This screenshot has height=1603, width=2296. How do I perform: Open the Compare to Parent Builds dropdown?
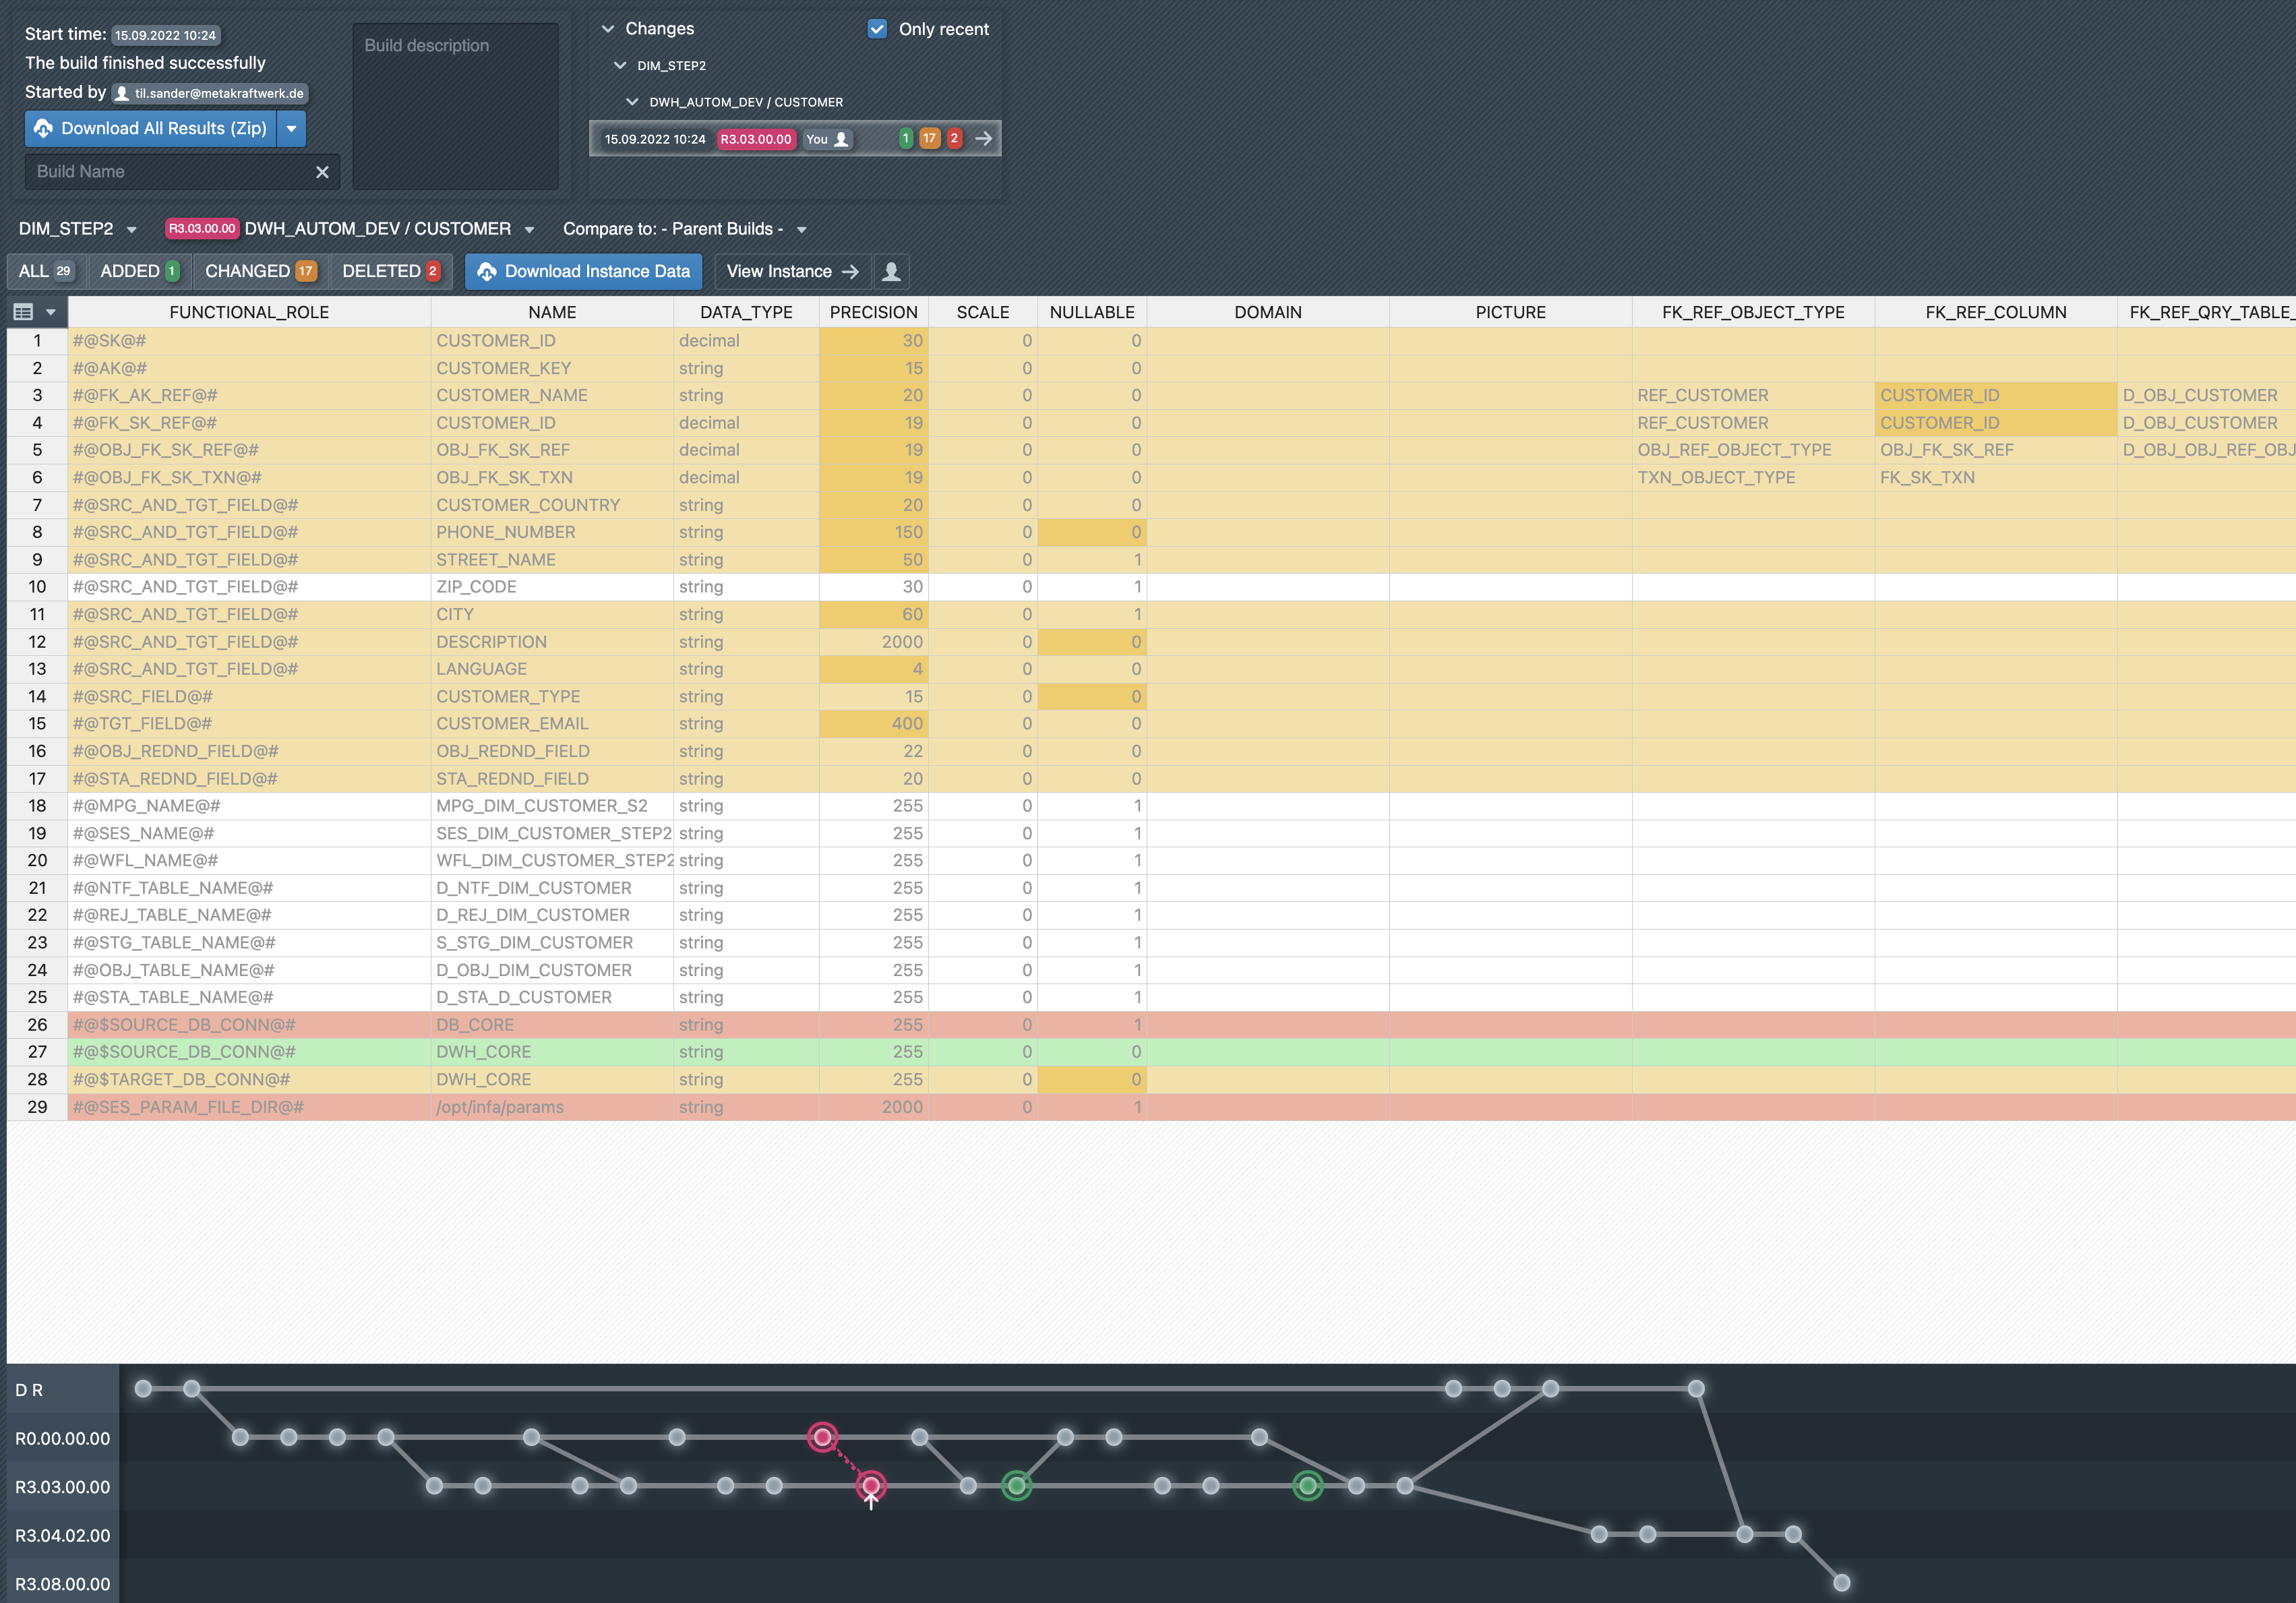pos(801,230)
